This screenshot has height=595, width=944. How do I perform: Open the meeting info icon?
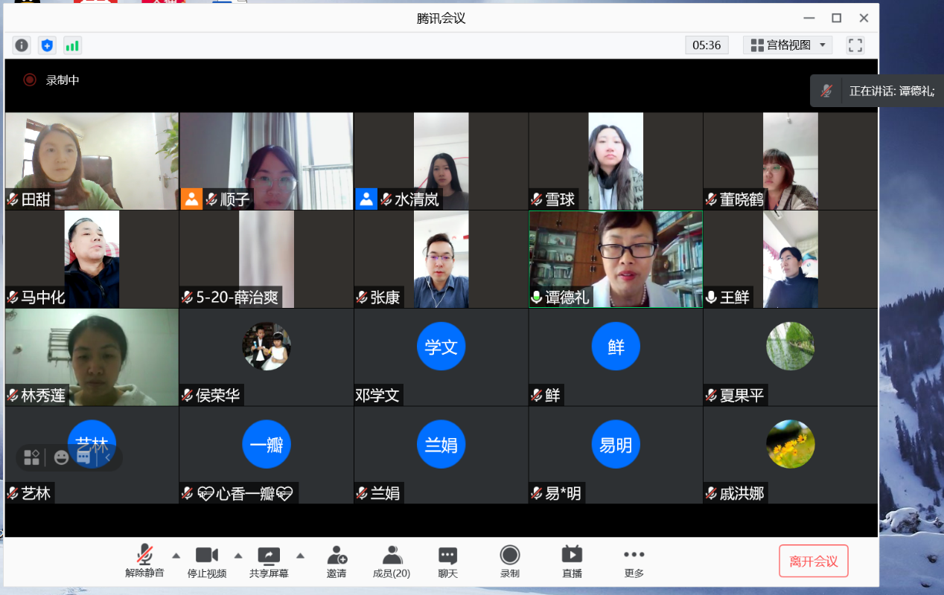click(x=22, y=45)
